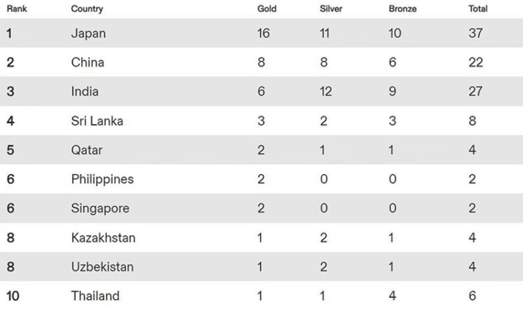Select the Japan country name
Image resolution: width=523 pixels, height=309 pixels.
(88, 34)
